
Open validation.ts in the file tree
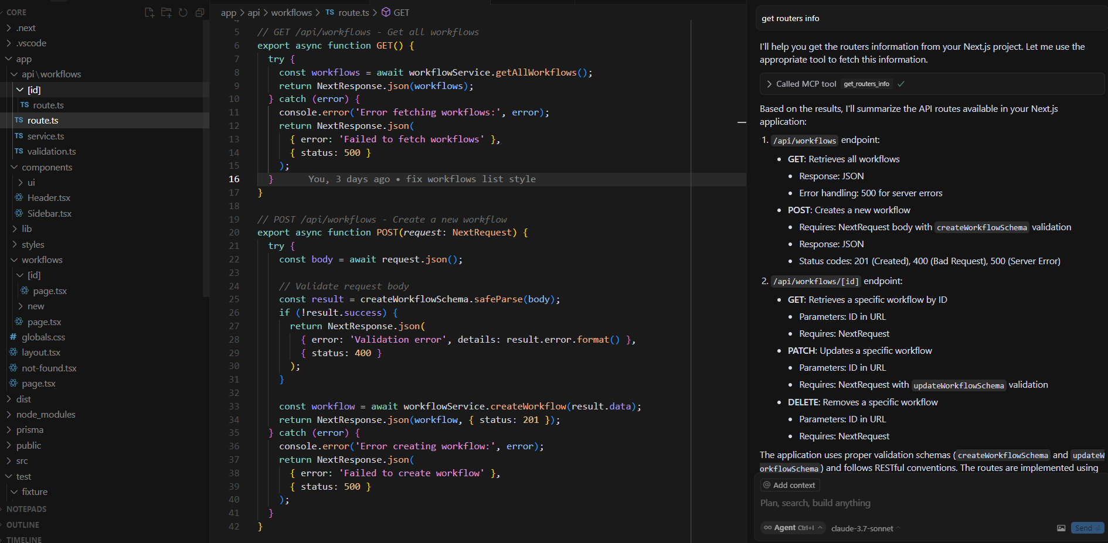(52, 152)
